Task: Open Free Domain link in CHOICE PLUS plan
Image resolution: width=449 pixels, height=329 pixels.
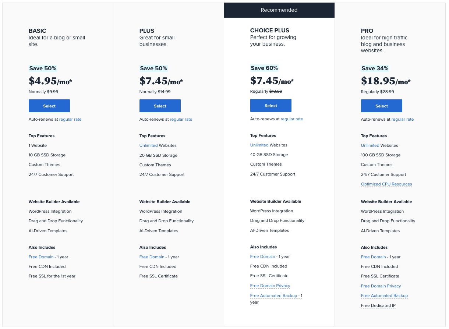Action: coord(263,257)
